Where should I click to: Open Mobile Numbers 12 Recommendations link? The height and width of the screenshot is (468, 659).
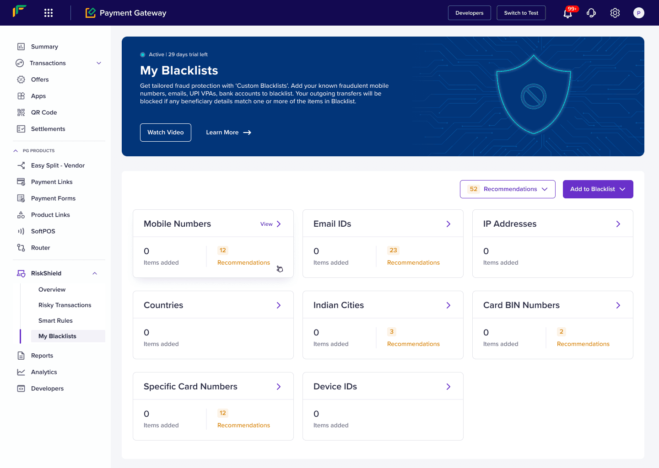tap(243, 263)
